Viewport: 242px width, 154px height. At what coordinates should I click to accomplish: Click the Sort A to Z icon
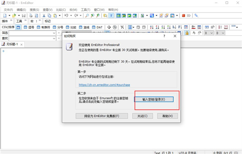click(x=152, y=27)
